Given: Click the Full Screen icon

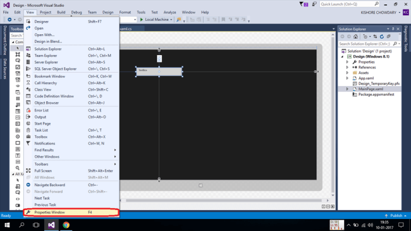Looking at the screenshot, I should point(28,171).
